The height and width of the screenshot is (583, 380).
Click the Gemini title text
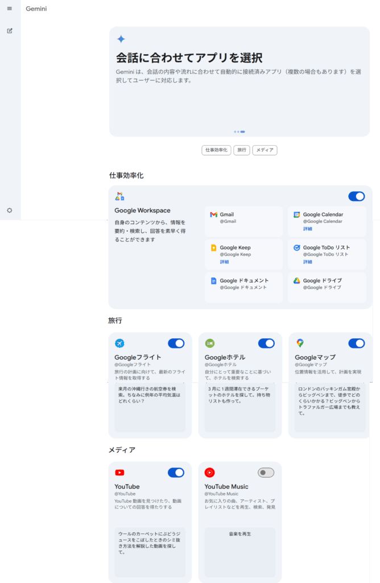coord(36,9)
